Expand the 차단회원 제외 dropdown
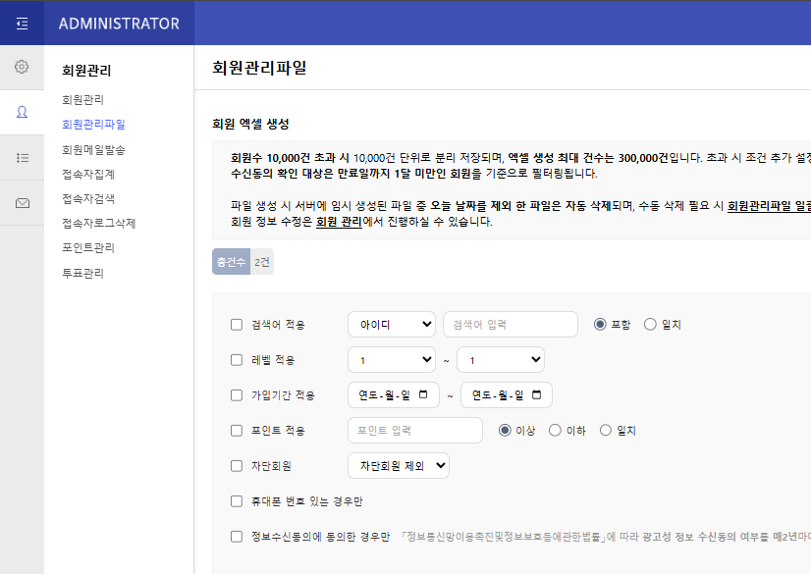Screen dimensions: 811x574 [398, 466]
